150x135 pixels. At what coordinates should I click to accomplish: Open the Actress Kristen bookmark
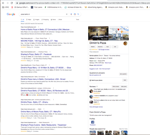click(x=73, y=7)
